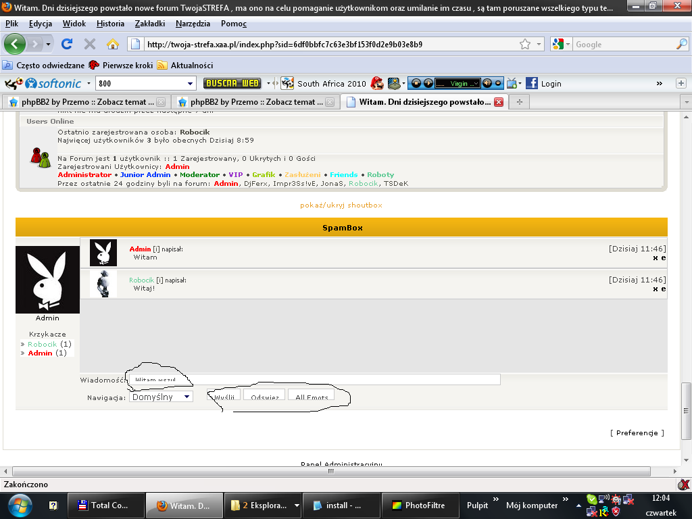The height and width of the screenshot is (519, 692).
Task: Reload the page with the refresh icon
Action: click(67, 44)
